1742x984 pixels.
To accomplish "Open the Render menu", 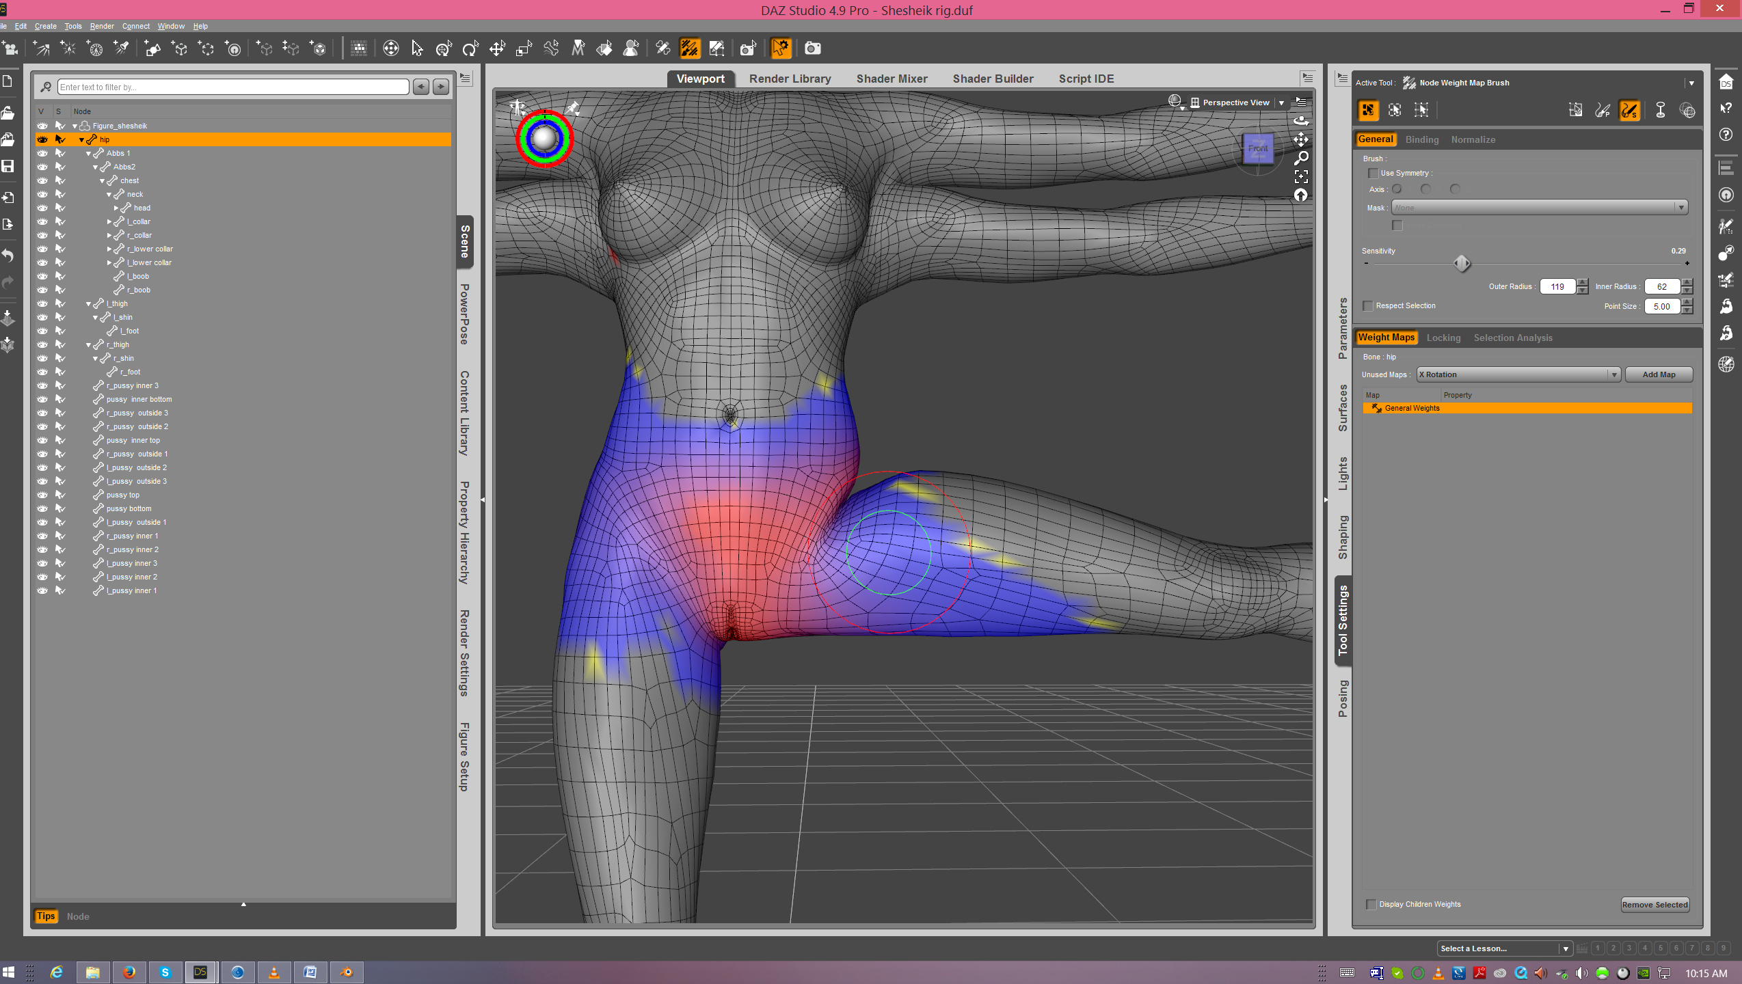I will (x=102, y=26).
